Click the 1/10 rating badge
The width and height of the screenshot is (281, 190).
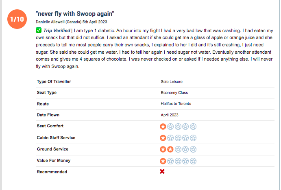17,20
